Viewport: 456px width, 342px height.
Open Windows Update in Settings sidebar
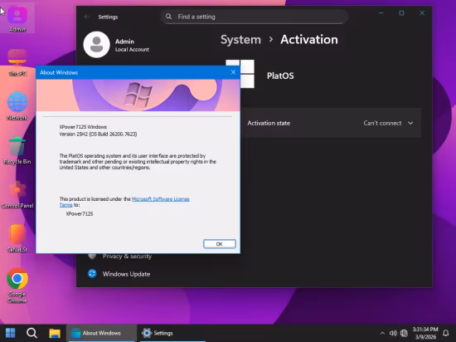tap(126, 274)
